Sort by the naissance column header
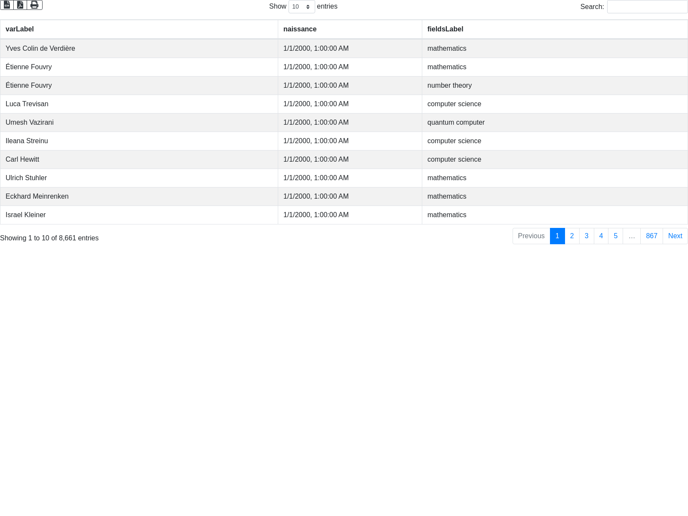Screen dimensions: 688x516 point(300,29)
